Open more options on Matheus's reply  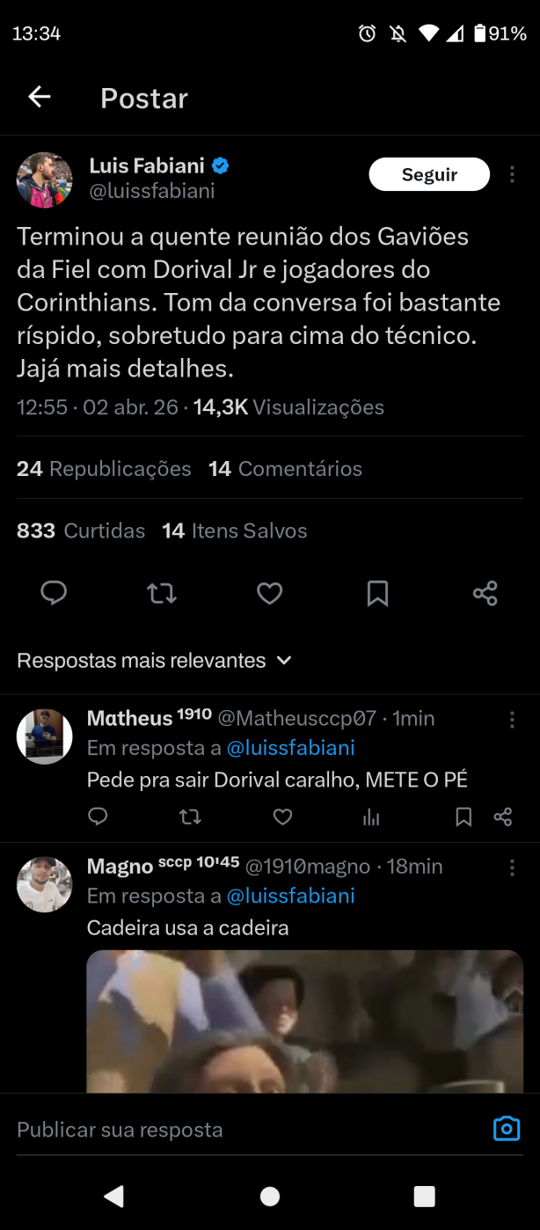[512, 720]
